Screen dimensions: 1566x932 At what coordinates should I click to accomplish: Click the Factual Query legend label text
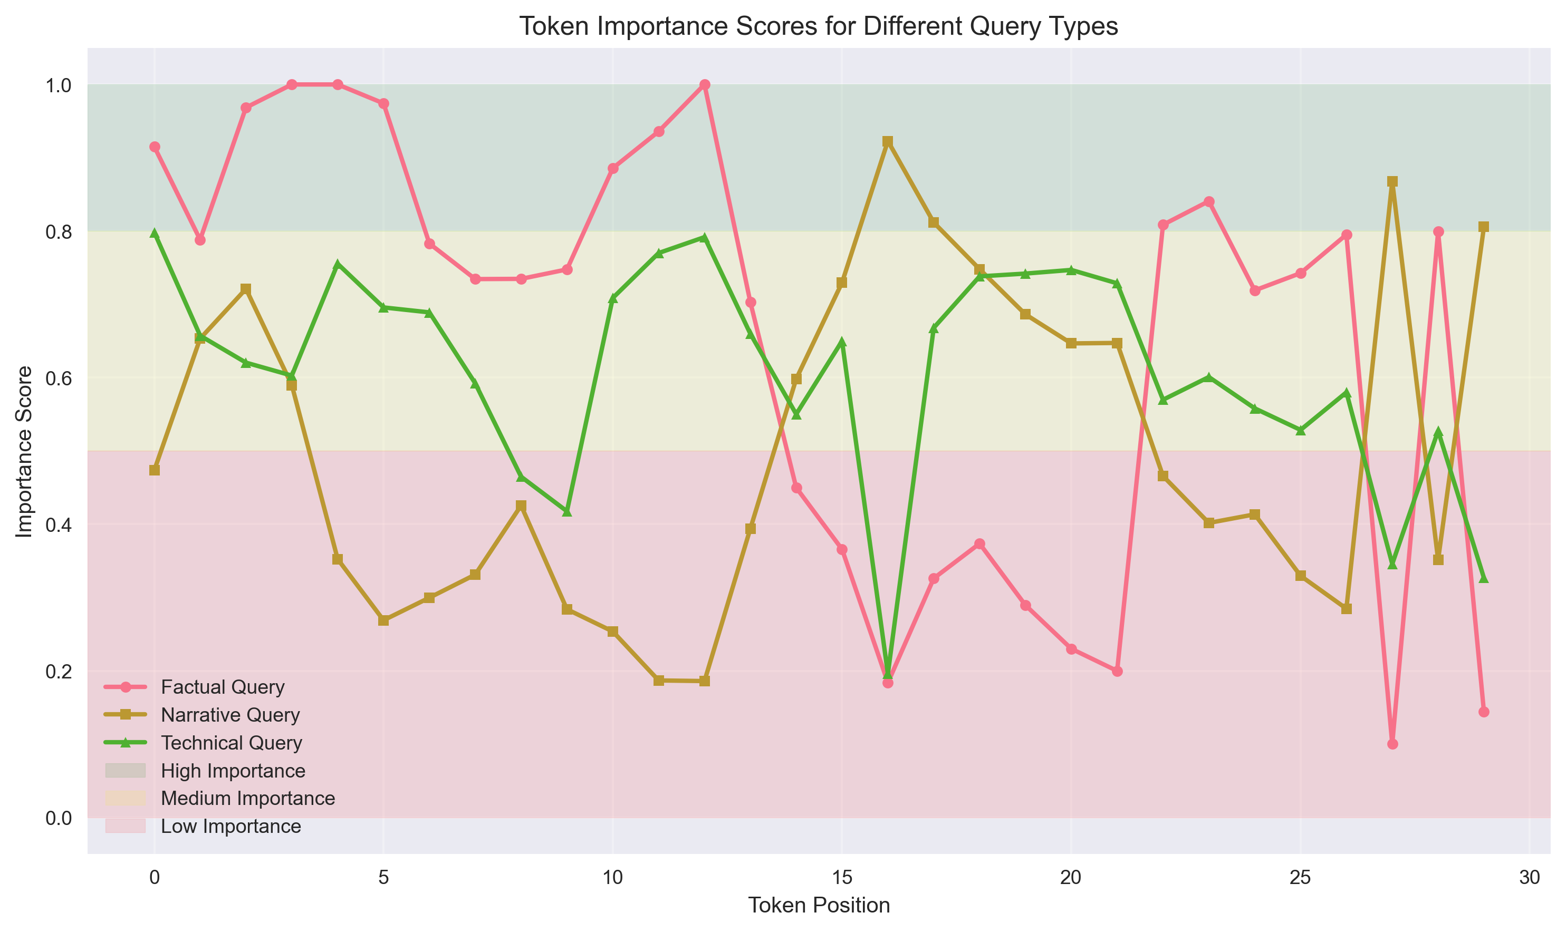pos(223,687)
